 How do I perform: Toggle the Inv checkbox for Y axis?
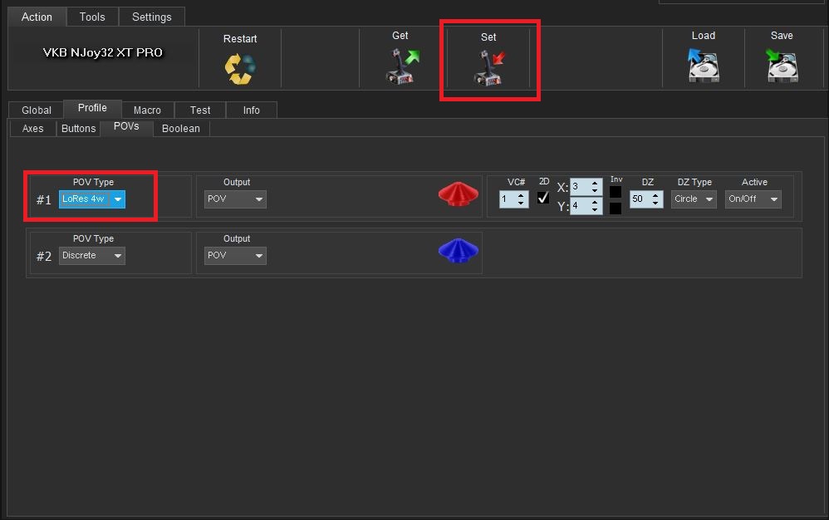(616, 208)
